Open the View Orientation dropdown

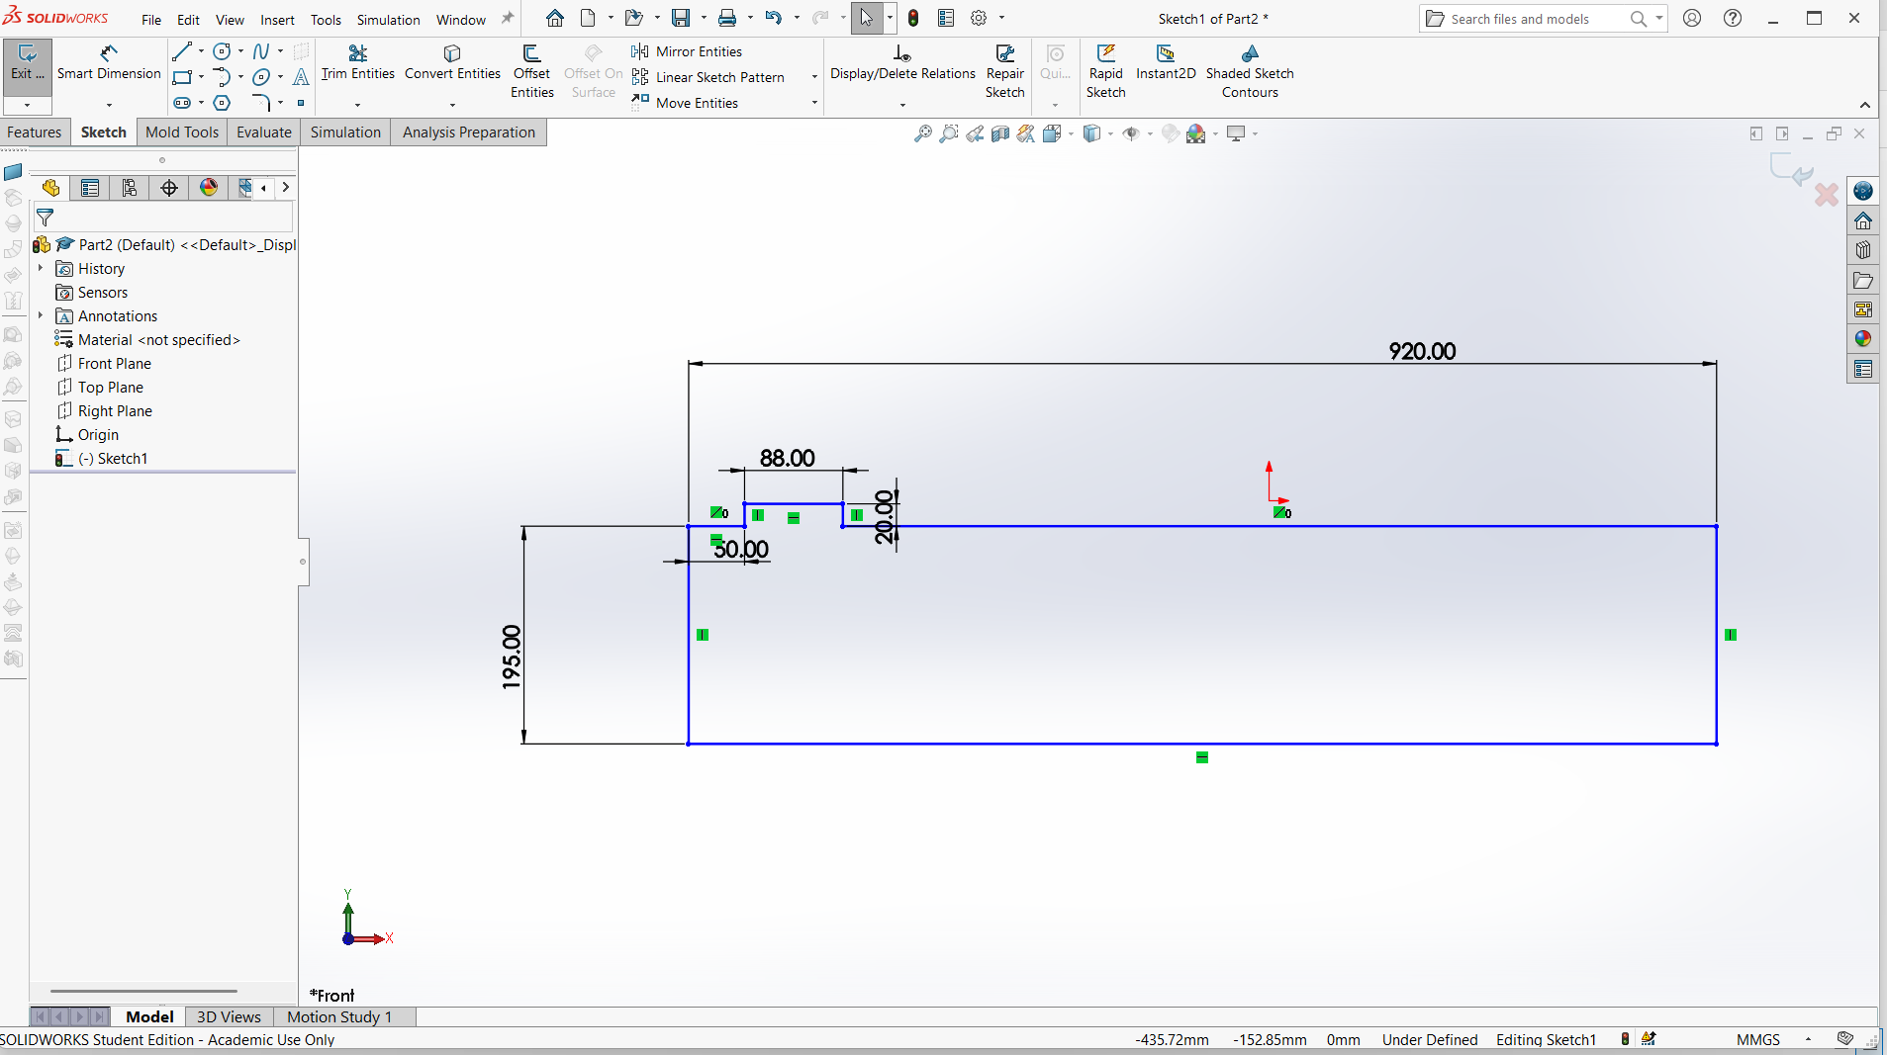click(x=1072, y=133)
